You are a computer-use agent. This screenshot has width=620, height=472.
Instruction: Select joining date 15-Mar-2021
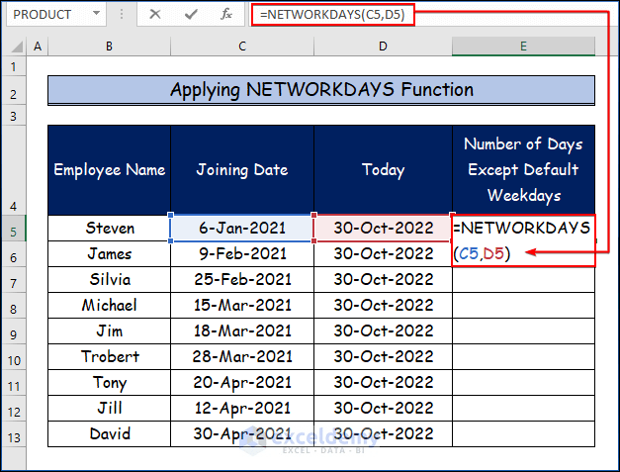[x=242, y=306]
